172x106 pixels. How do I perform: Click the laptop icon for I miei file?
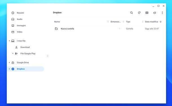click(13, 41)
